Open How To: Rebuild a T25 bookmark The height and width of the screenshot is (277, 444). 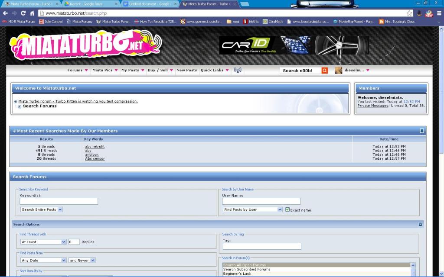[x=155, y=22]
